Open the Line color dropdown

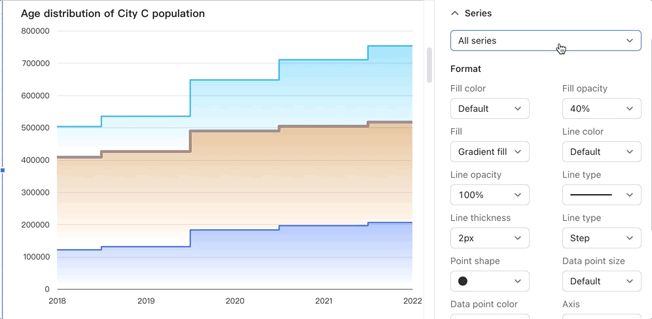tap(601, 152)
